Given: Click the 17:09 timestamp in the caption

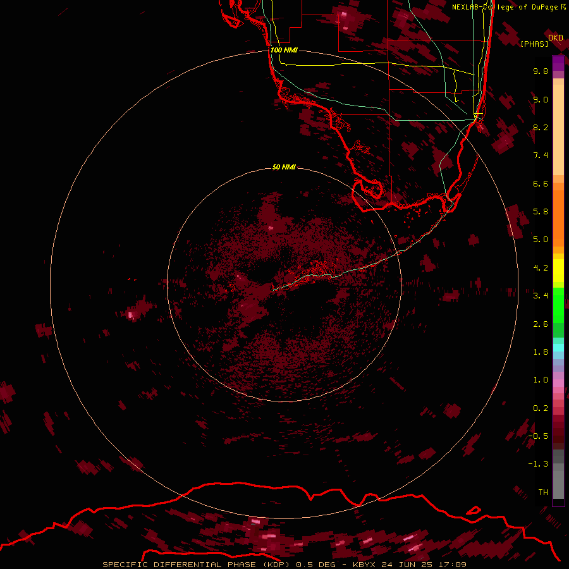Looking at the screenshot, I should 451,565.
